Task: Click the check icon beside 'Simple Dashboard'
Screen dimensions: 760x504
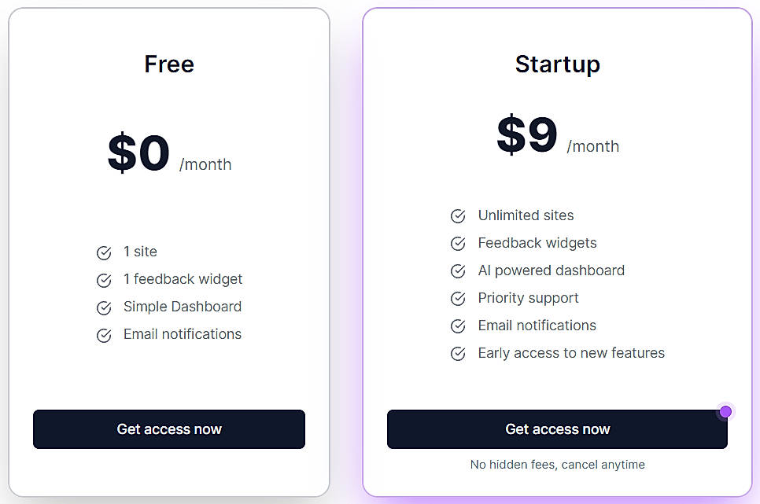Action: [x=103, y=307]
